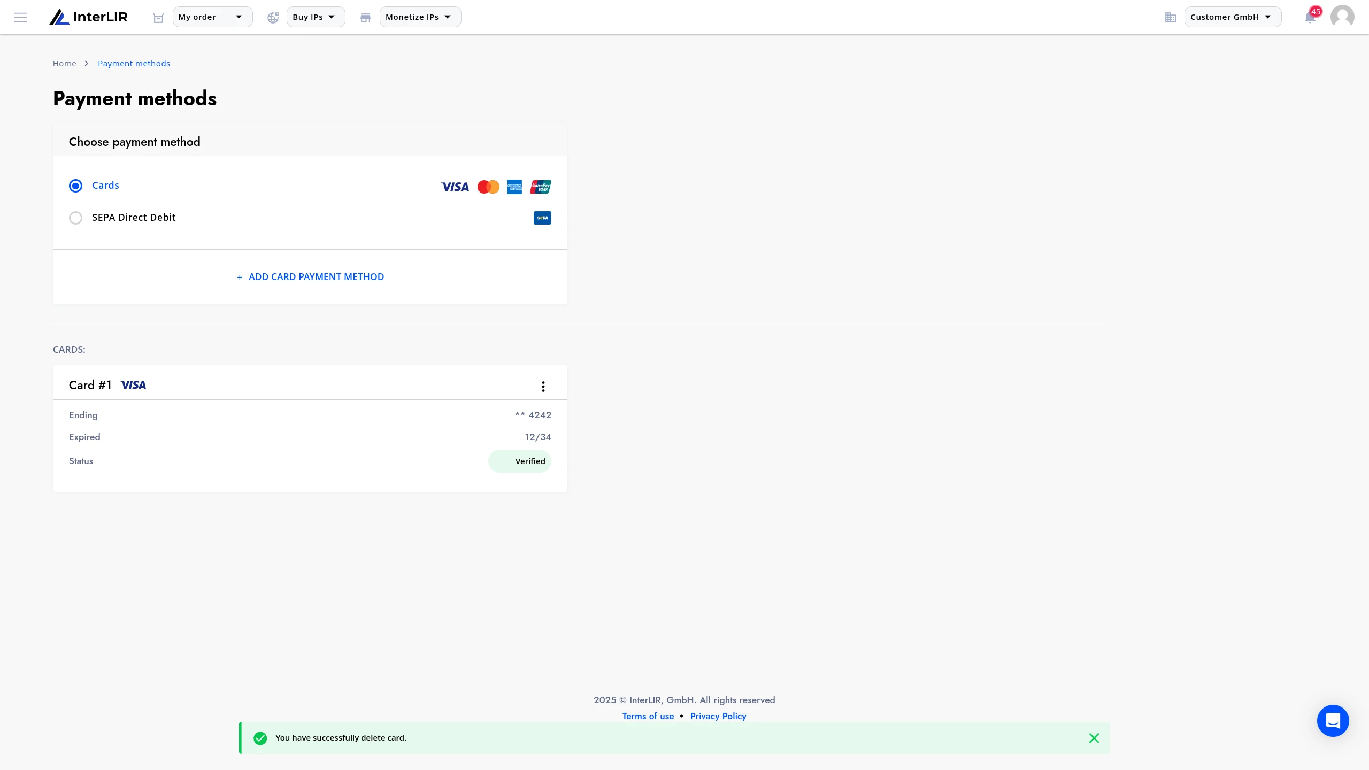This screenshot has width=1369, height=770.
Task: Open notifications bell with 45 badge
Action: (x=1311, y=17)
